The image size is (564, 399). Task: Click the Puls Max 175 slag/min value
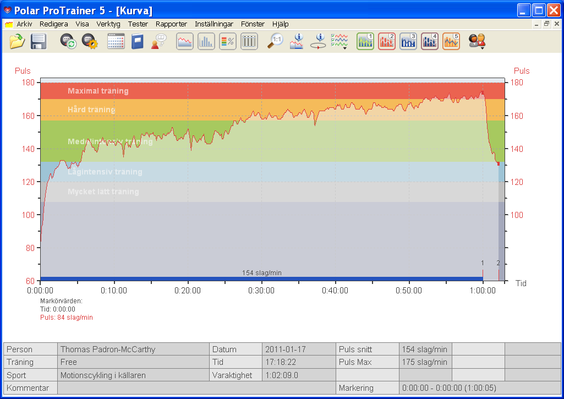[425, 362]
